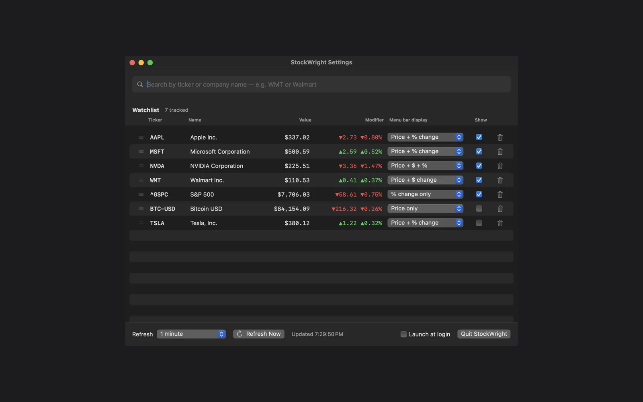Viewport: 643px width, 402px height.
Task: Click the 'Menu bar display' column header
Action: coord(408,120)
